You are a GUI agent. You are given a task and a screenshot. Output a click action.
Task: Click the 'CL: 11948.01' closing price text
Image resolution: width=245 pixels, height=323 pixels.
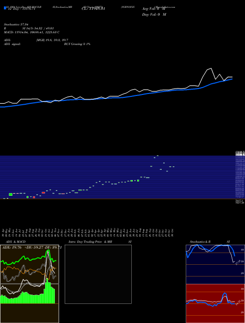pos(93,9)
